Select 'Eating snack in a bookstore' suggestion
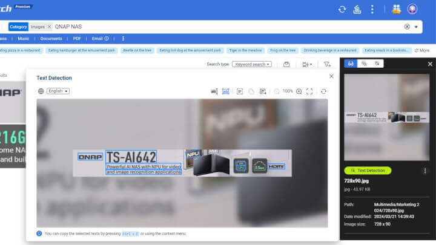The image size is (436, 245). click(x=386, y=50)
